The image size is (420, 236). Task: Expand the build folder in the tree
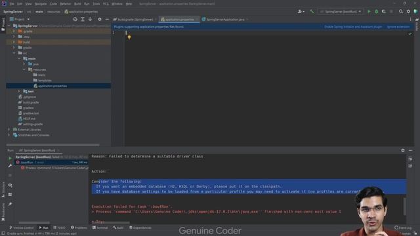14,42
